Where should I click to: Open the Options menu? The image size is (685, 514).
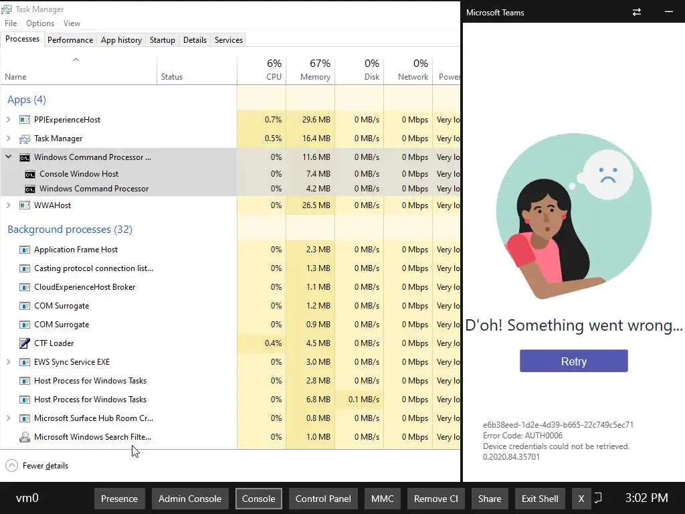[40, 23]
